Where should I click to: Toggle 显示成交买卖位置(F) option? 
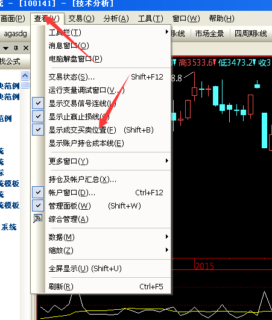108,130
